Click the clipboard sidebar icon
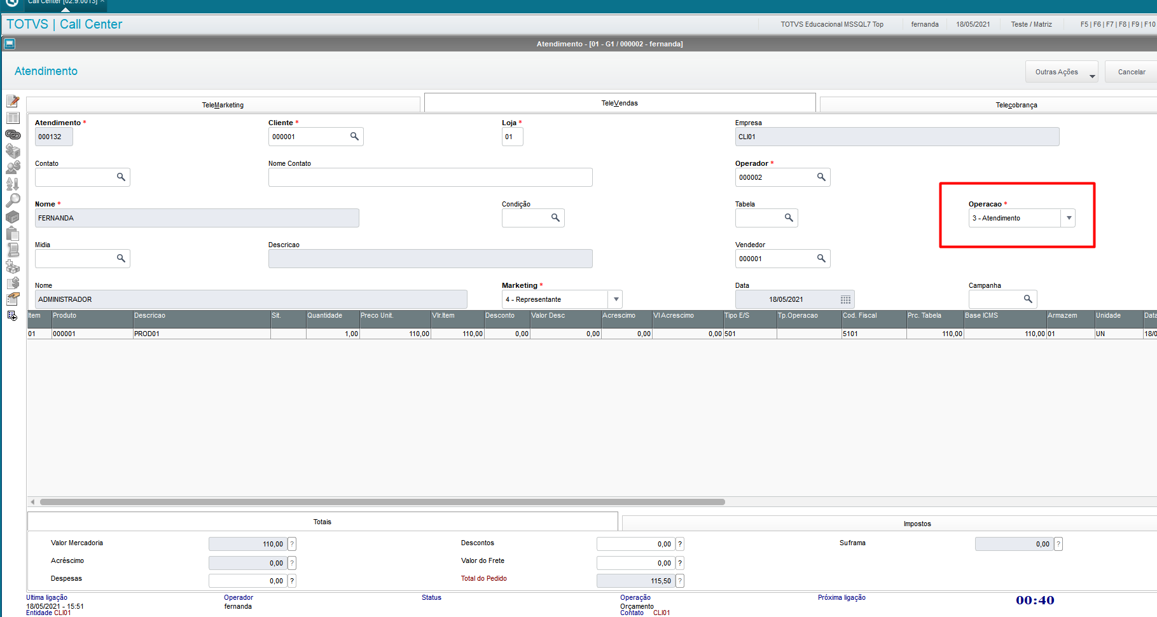Image resolution: width=1157 pixels, height=617 pixels. click(13, 233)
